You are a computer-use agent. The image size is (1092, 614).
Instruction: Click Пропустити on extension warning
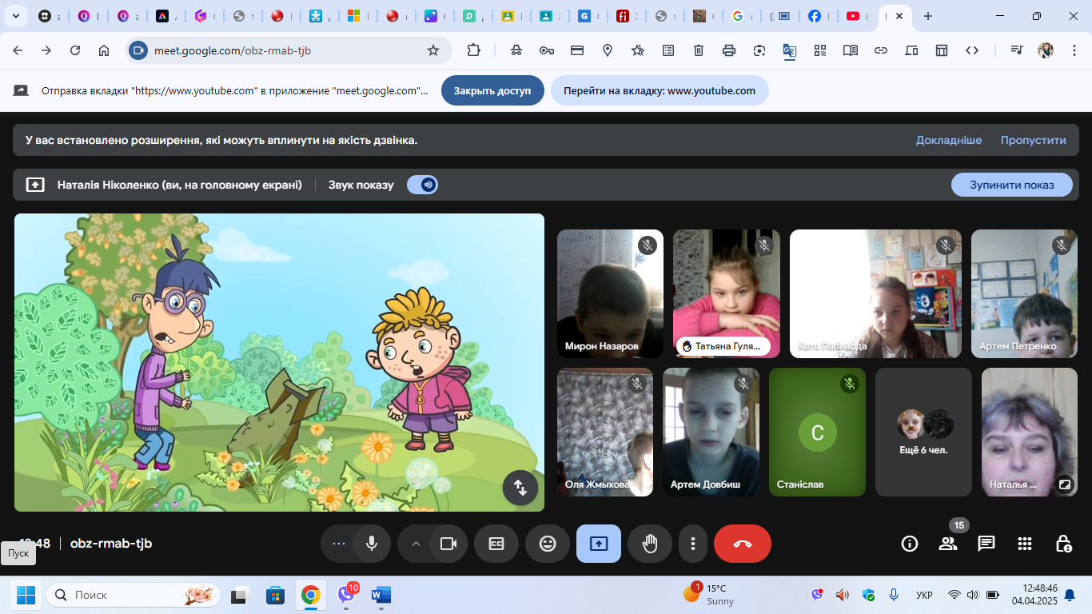click(x=1034, y=140)
